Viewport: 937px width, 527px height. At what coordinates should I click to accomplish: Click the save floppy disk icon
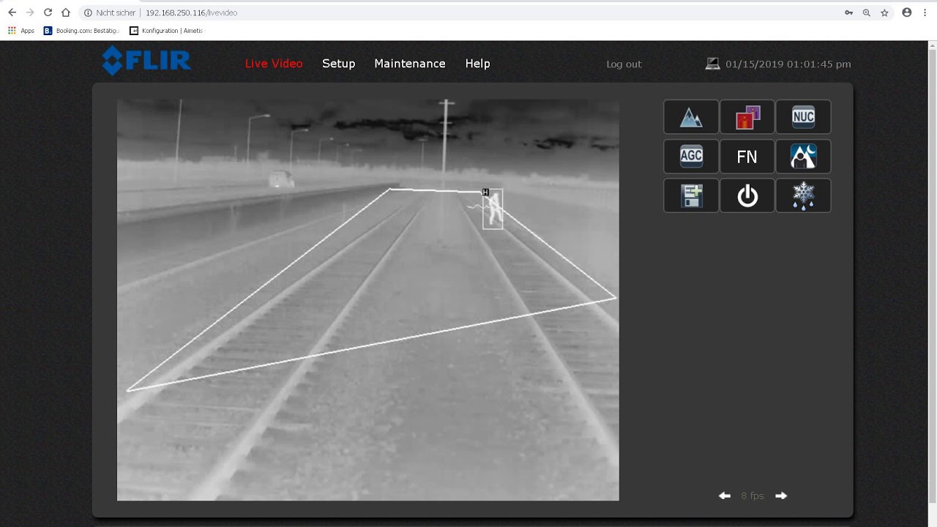tap(691, 196)
